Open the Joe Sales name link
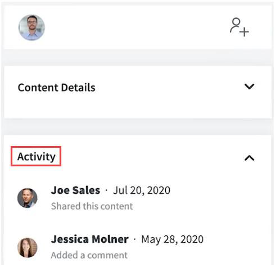The height and width of the screenshot is (268, 276). (x=75, y=190)
